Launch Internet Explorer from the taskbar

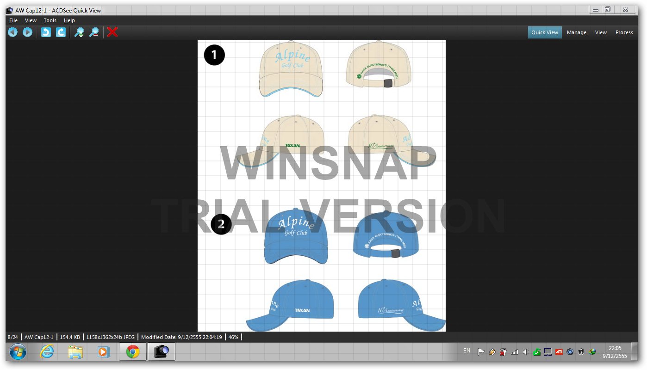[47, 352]
